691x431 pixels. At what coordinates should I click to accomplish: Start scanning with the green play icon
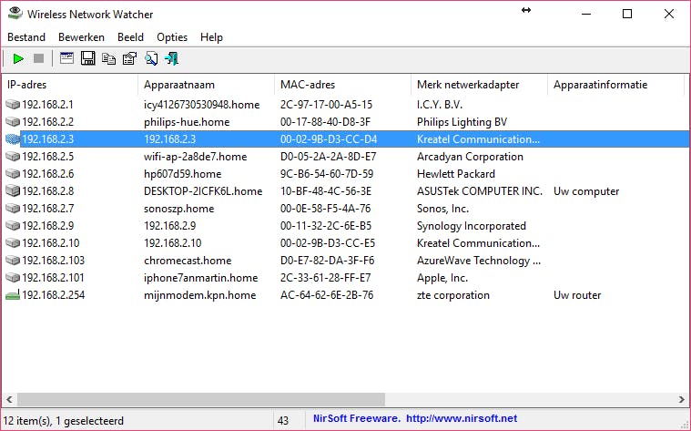[18, 58]
